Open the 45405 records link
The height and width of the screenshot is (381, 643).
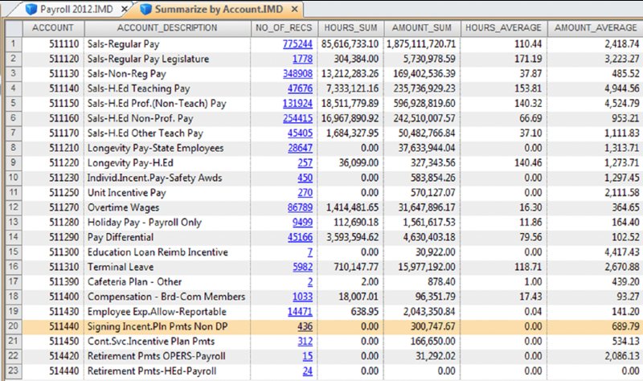300,133
